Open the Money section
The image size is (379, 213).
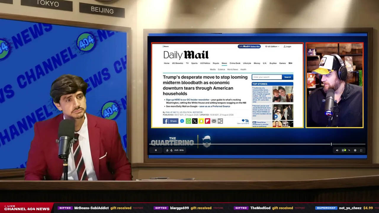coord(257,63)
